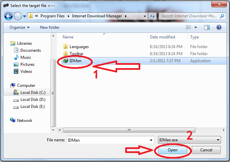
Task: Click New folder in toolbar
Action: [x=50, y=27]
